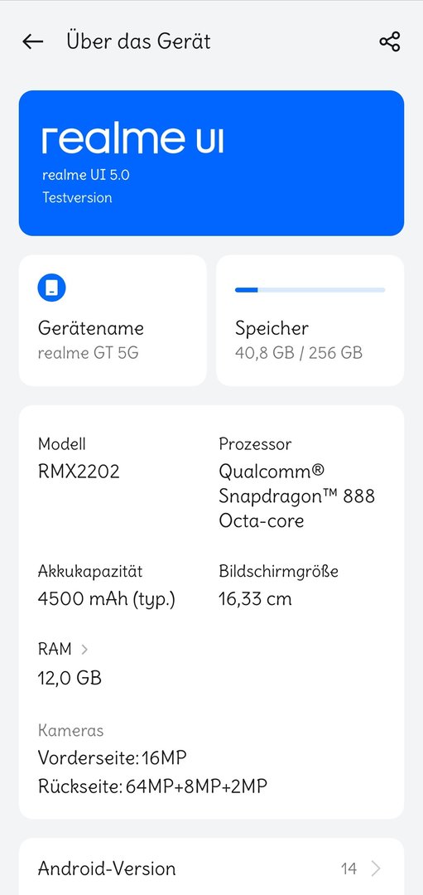The image size is (423, 895).
Task: Tap the Kameras Vorderseite 16MP line
Action: [113, 758]
